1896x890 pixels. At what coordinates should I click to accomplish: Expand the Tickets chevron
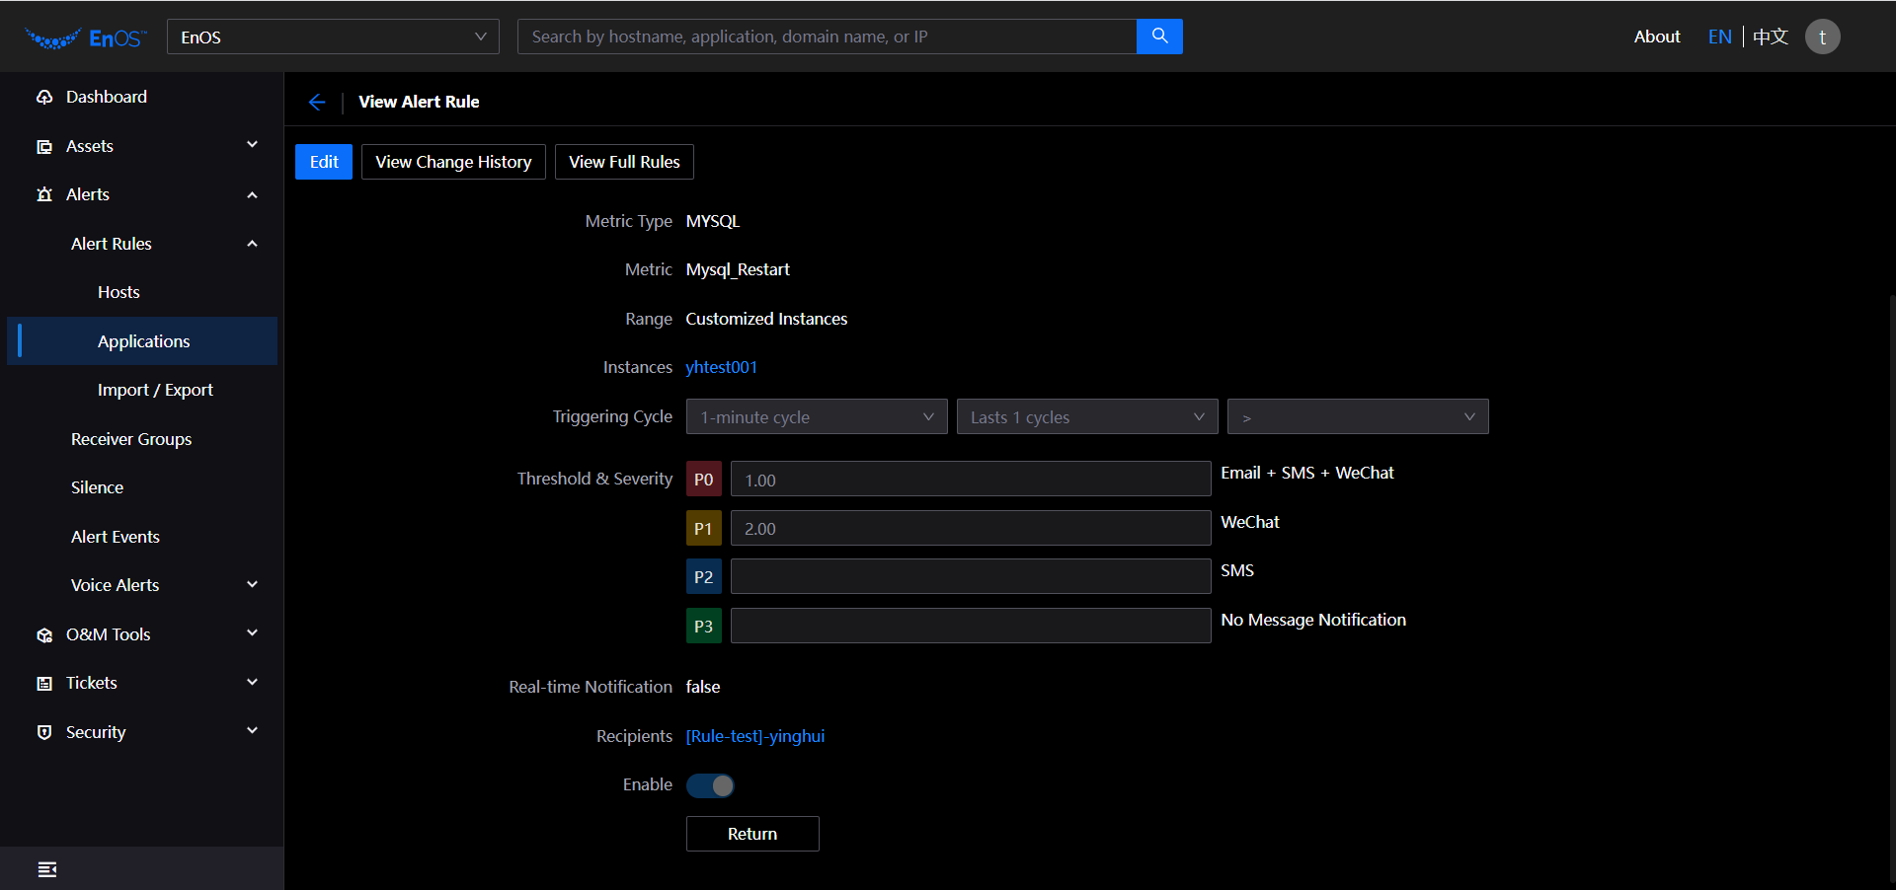click(252, 682)
